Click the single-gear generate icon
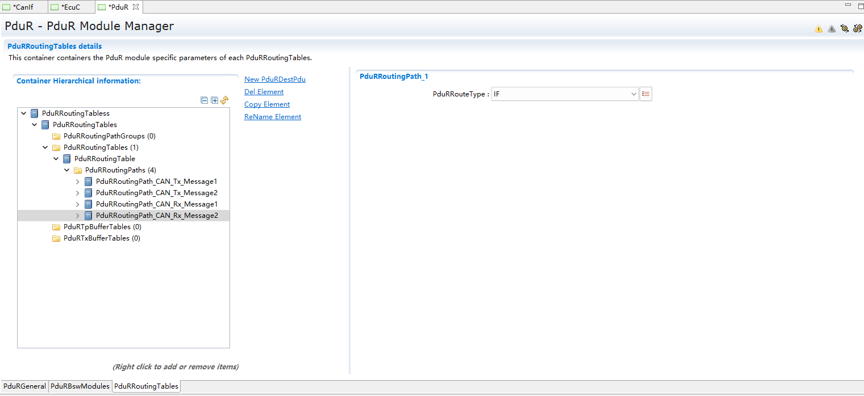864x396 pixels. pyautogui.click(x=845, y=28)
